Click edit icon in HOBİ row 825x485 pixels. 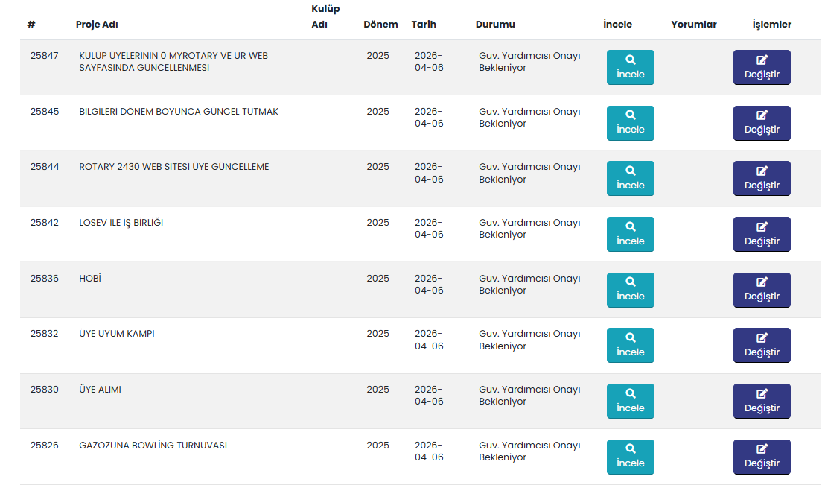point(762,282)
